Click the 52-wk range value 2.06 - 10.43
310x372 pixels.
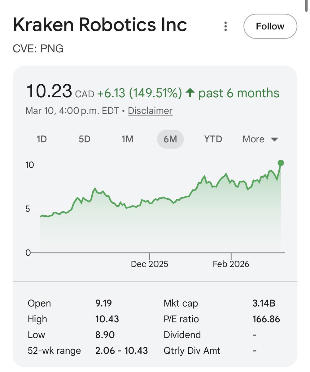tap(122, 351)
